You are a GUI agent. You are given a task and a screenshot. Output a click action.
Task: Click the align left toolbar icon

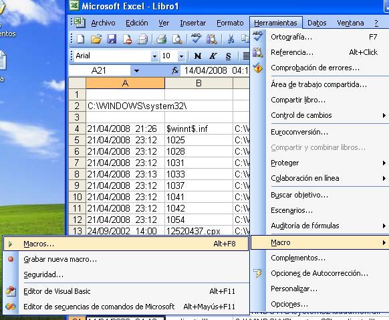(246, 56)
